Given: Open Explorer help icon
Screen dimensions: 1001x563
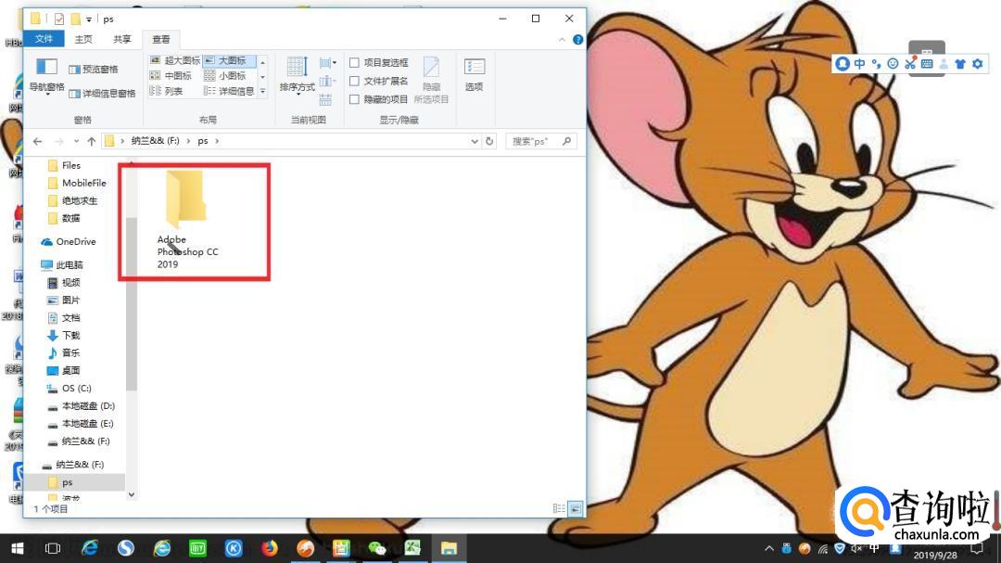Looking at the screenshot, I should pos(577,40).
